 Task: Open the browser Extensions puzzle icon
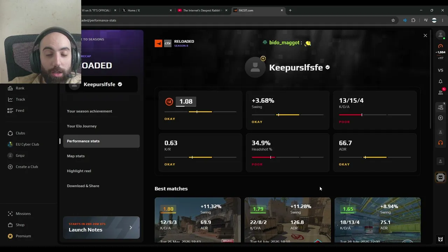coord(413,20)
